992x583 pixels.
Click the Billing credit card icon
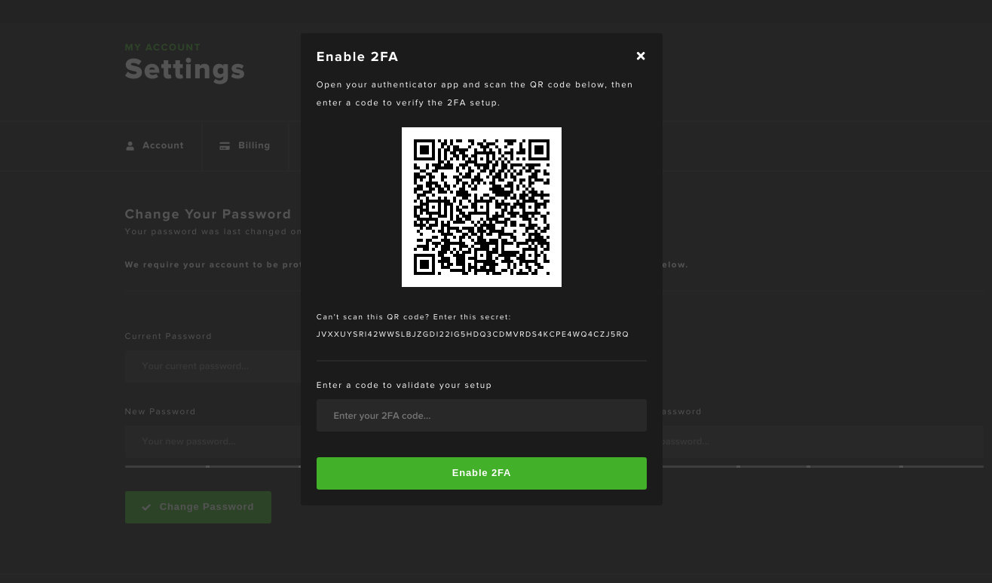pyautogui.click(x=225, y=146)
